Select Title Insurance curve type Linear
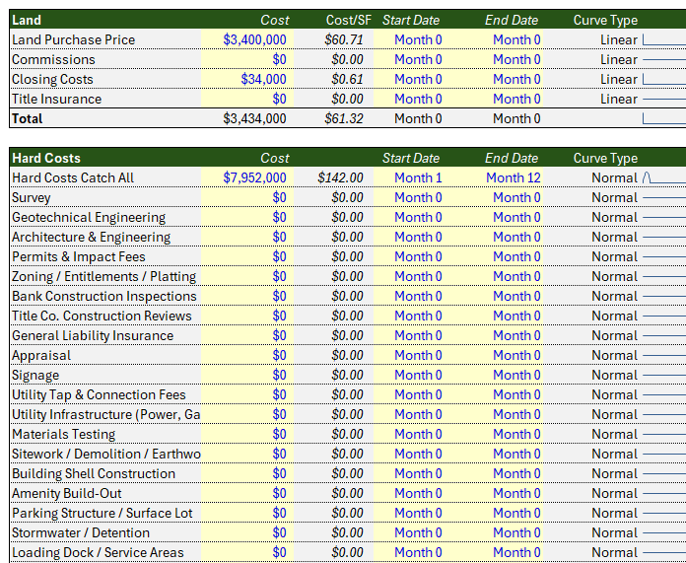The image size is (686, 563). pos(619,99)
